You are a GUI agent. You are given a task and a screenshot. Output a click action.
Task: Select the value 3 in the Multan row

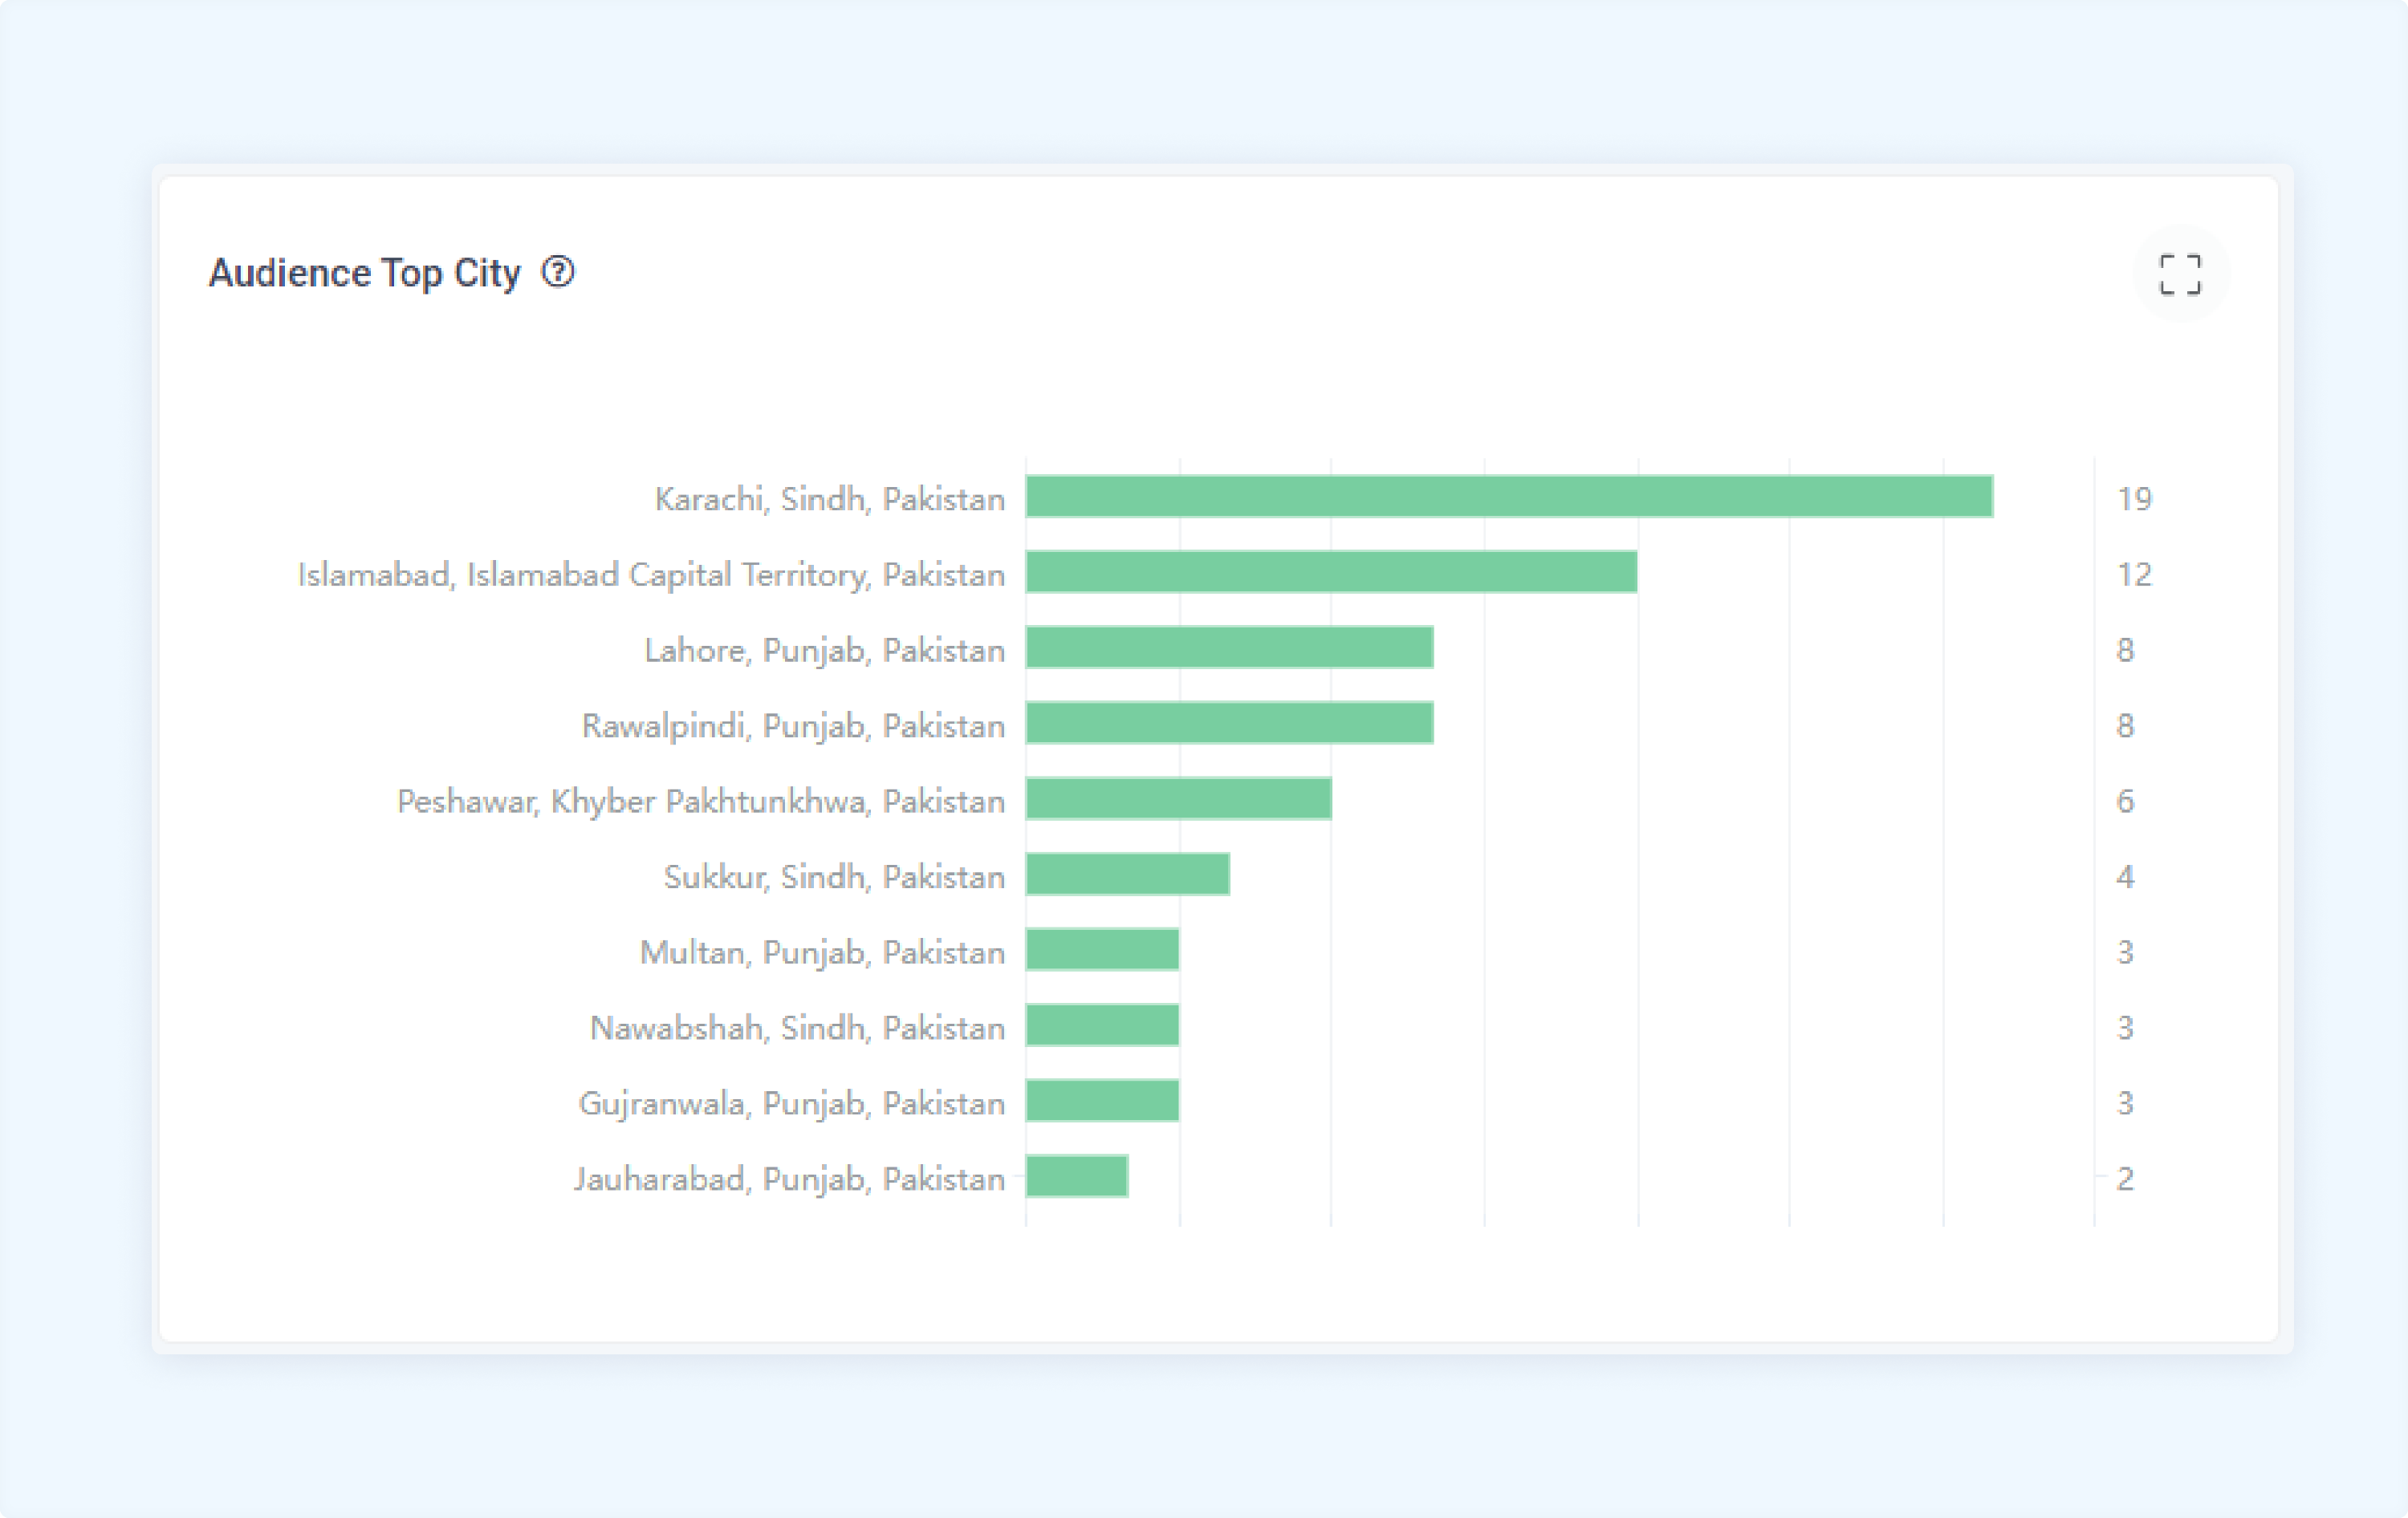(2125, 952)
